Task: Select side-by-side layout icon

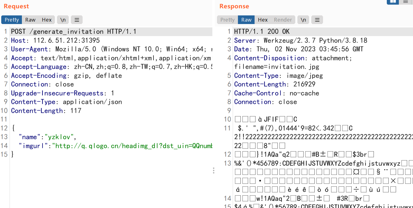Action: tap(393, 2)
